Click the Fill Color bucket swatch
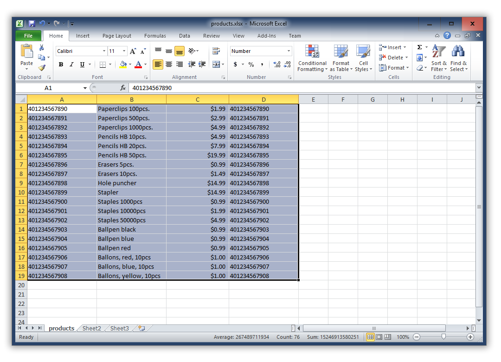Screen dimensions: 501x362 [123, 65]
